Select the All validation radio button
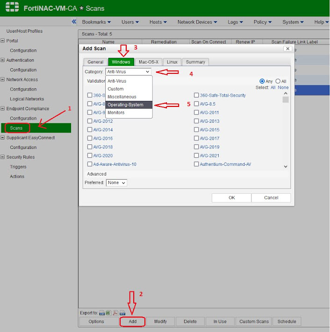This screenshot has width=330, height=332. pos(278,81)
